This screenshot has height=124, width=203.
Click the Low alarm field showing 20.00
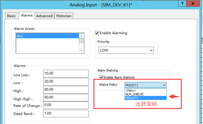click(x=66, y=82)
